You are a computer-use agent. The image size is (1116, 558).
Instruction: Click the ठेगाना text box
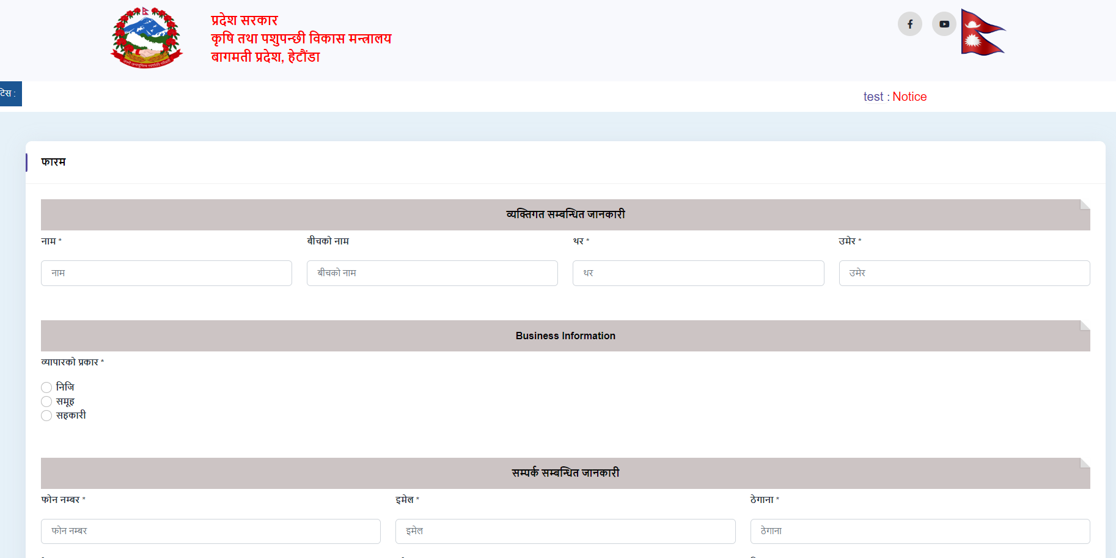click(x=920, y=531)
